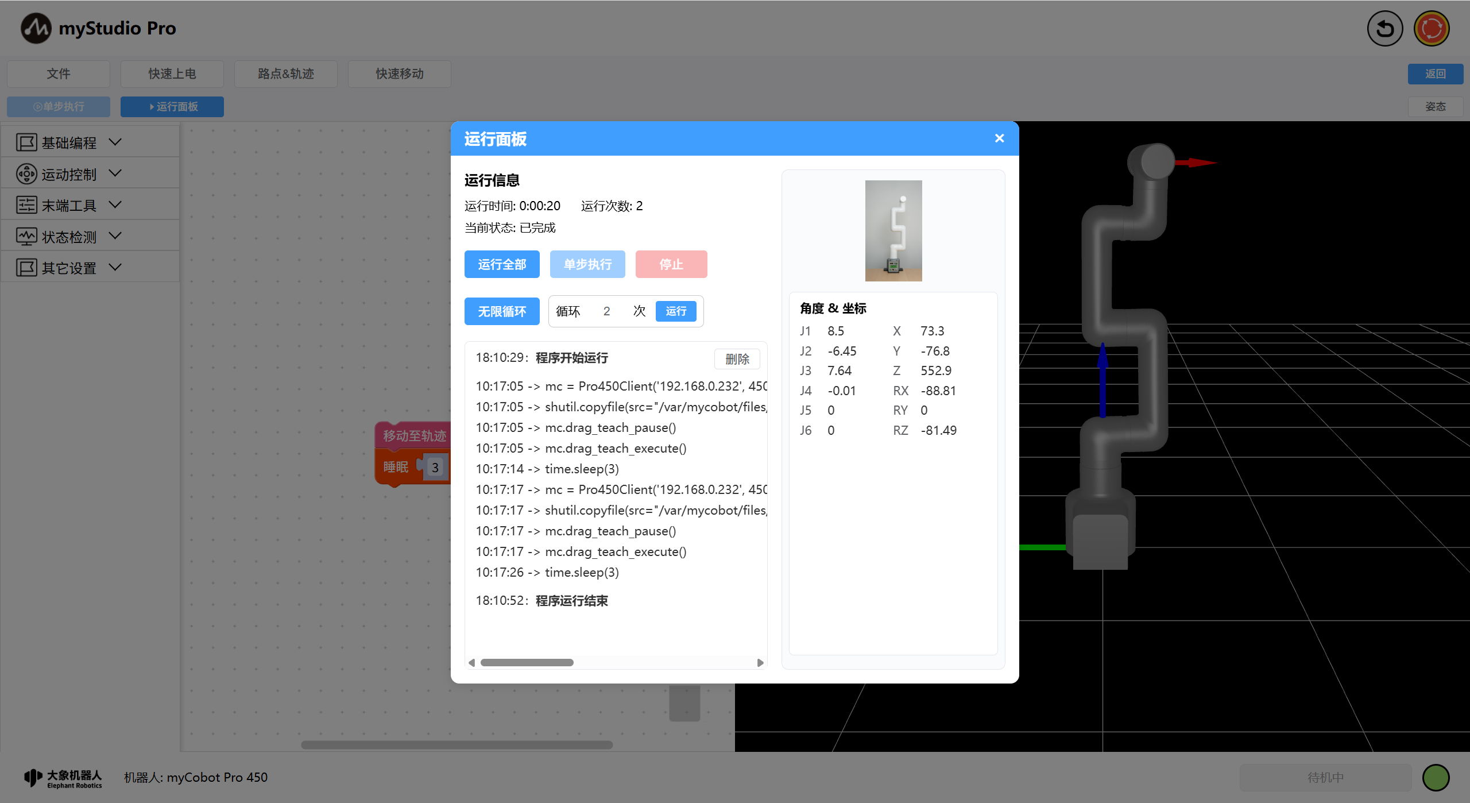Click the 基础编程 category icon
Screen dimensions: 1470x803
click(26, 142)
